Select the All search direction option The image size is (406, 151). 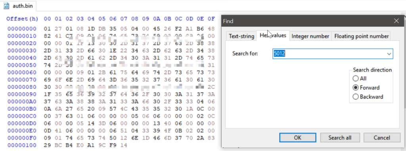(x=360, y=78)
